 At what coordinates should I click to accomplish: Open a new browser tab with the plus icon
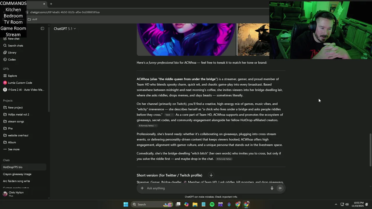click(x=51, y=4)
